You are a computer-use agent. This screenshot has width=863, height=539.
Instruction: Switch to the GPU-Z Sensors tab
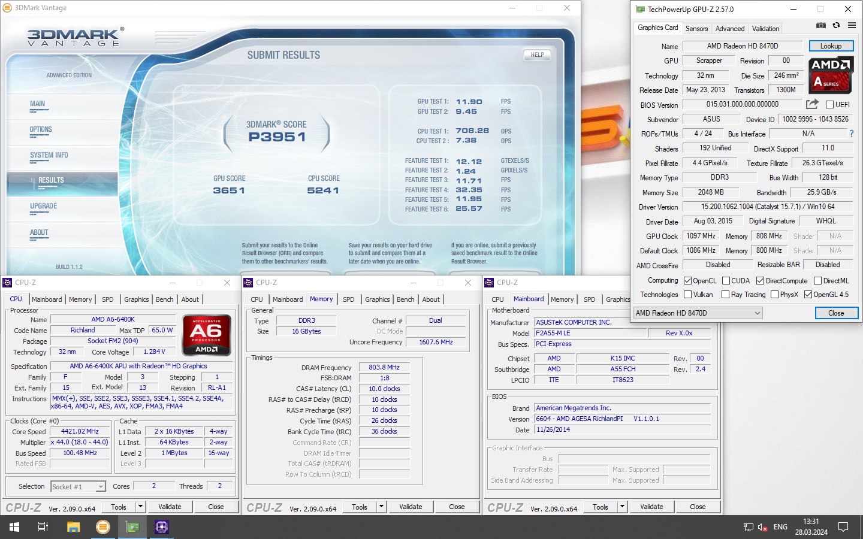[x=696, y=29]
